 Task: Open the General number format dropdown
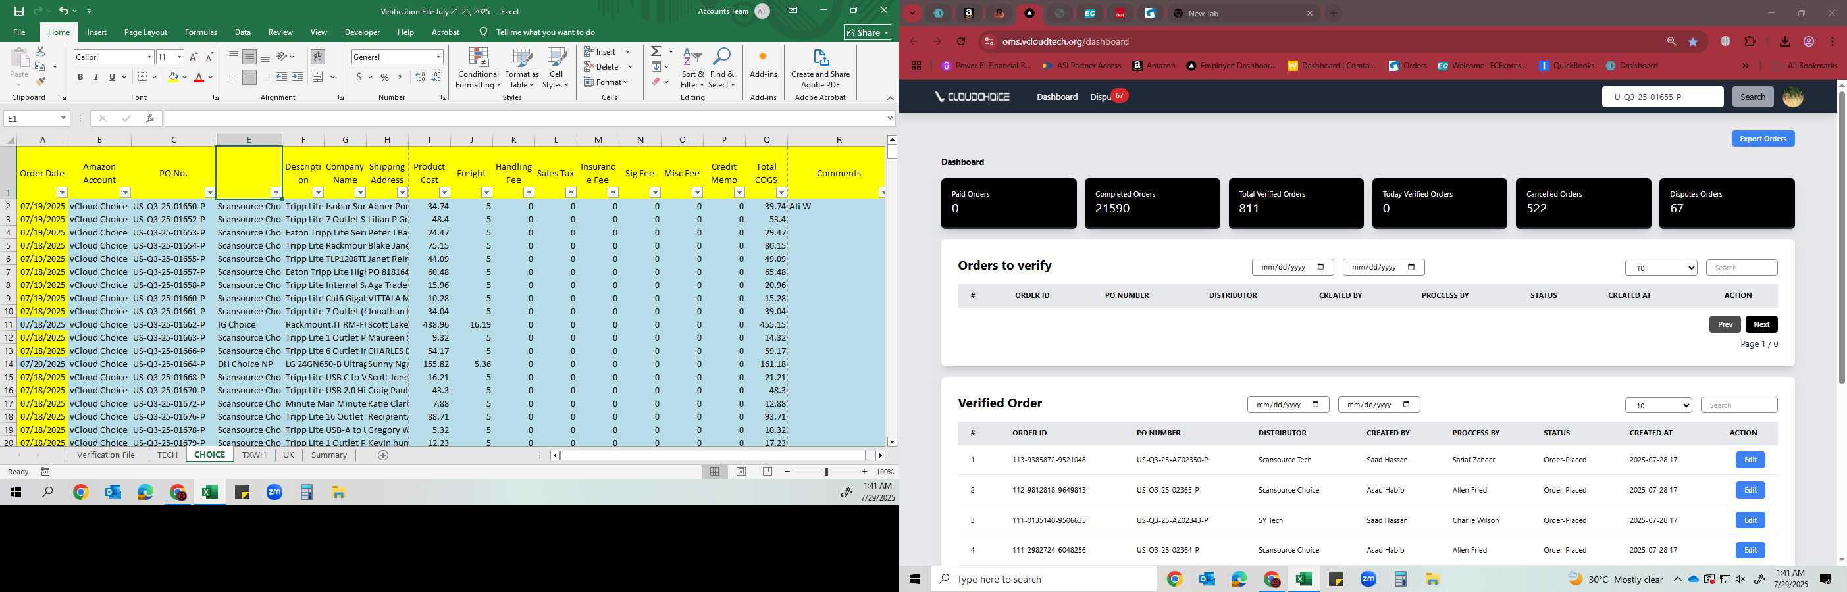coord(438,57)
